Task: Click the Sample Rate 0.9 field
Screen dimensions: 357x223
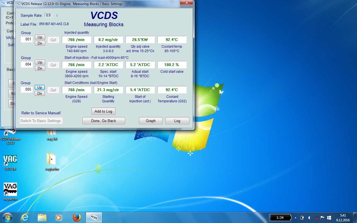Action: (x=48, y=15)
